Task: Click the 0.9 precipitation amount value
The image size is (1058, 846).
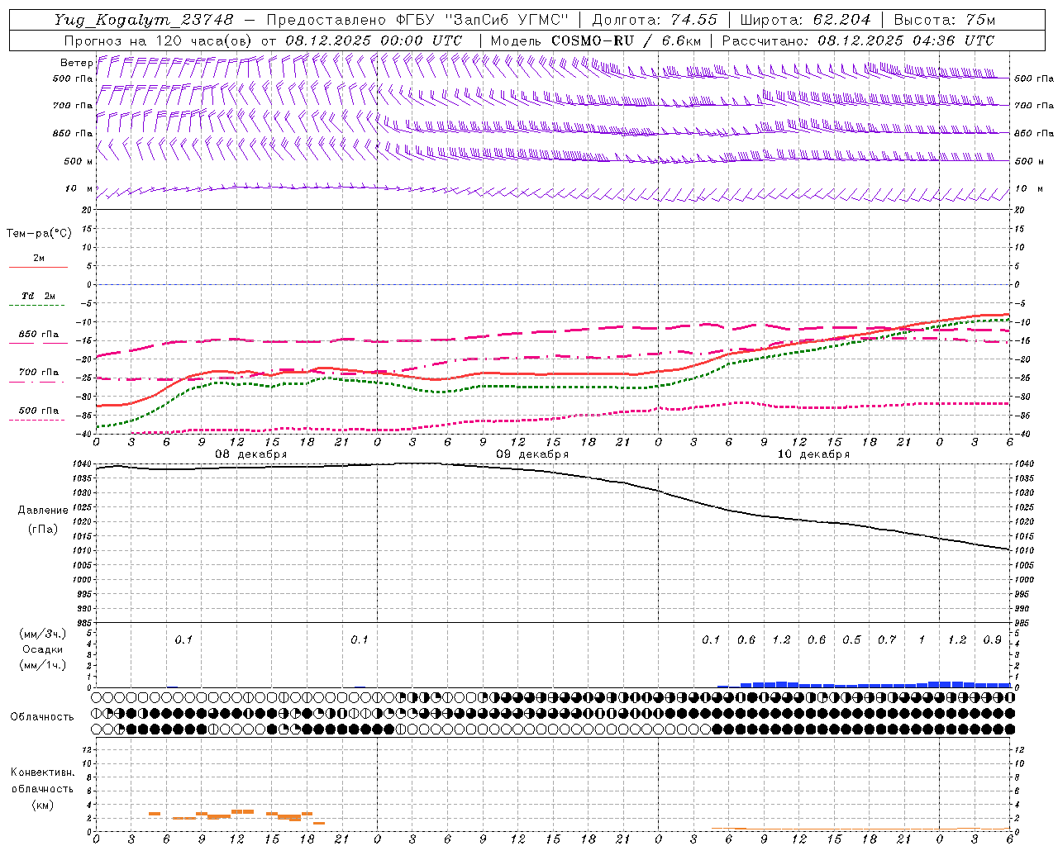Action: pyautogui.click(x=992, y=639)
